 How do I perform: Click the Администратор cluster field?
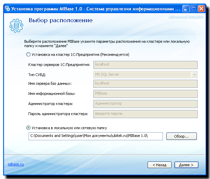(145, 104)
